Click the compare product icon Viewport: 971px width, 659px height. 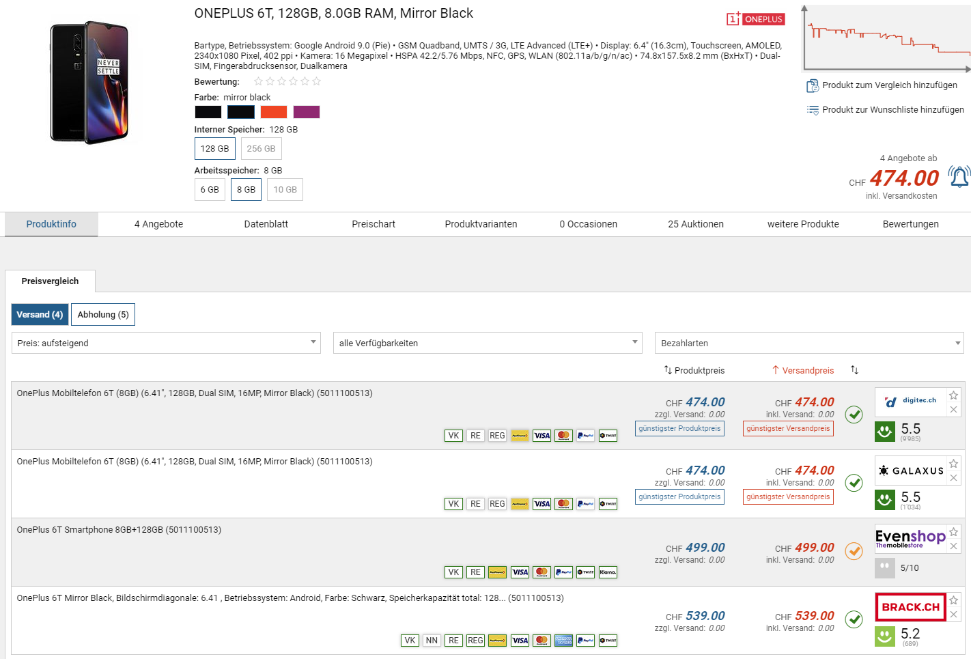point(813,85)
